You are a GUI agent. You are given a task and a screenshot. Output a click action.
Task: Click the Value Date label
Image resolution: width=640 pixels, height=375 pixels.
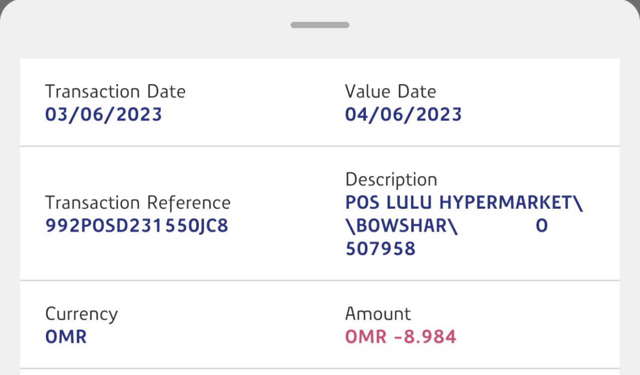pos(390,92)
